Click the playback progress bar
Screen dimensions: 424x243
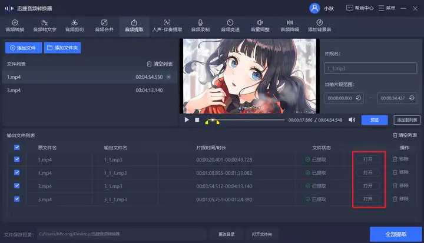point(245,120)
